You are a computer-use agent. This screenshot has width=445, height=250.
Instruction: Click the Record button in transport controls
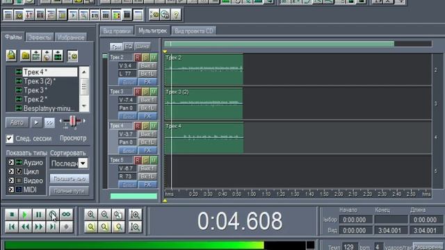pos(67,227)
